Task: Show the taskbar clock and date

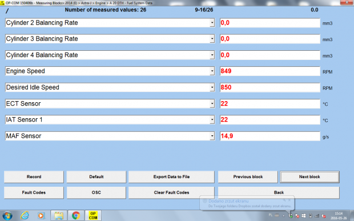Action: click(x=339, y=216)
